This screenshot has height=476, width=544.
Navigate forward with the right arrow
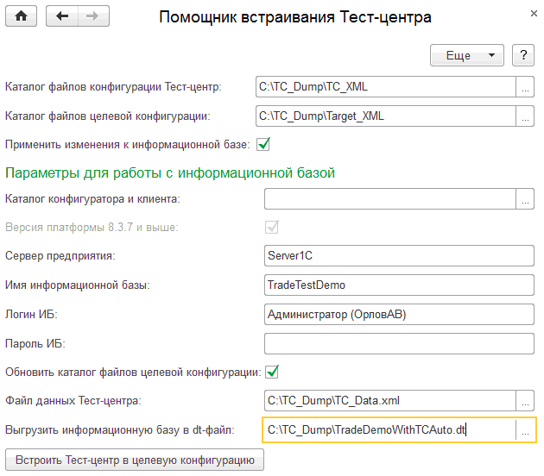(x=93, y=16)
